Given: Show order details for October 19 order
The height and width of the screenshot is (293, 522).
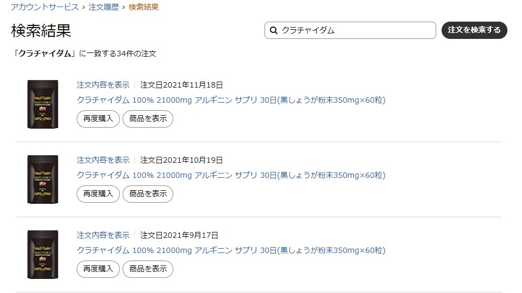Looking at the screenshot, I should click(x=103, y=160).
